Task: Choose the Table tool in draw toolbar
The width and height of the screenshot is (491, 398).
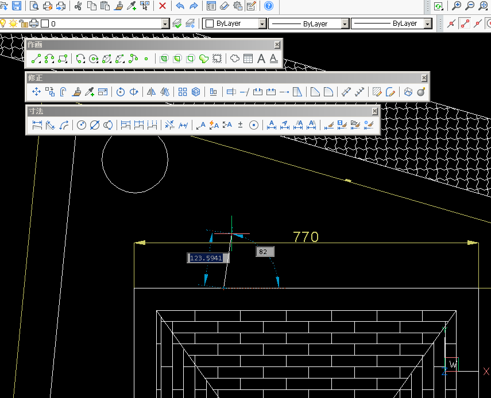Action: pyautogui.click(x=248, y=58)
